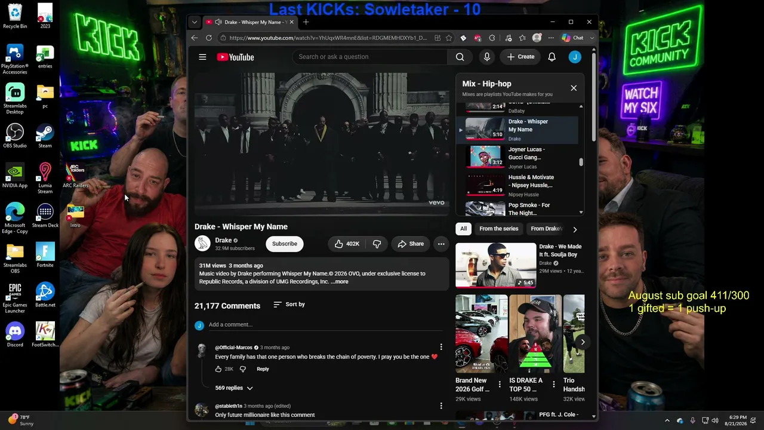Open the @Official-Marcos profile link

coord(233,348)
